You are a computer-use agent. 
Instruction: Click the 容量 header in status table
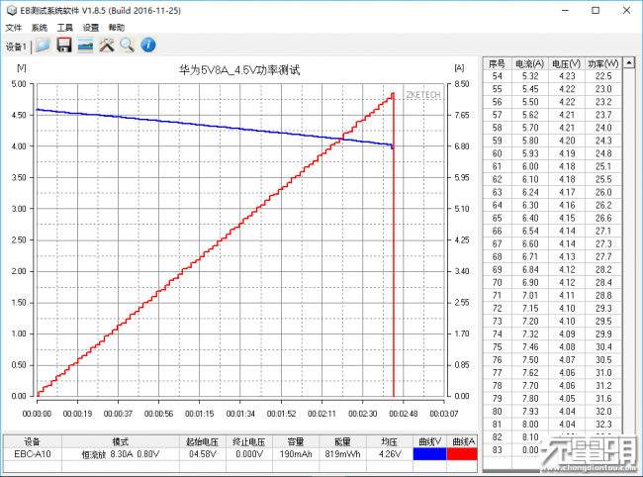(296, 441)
